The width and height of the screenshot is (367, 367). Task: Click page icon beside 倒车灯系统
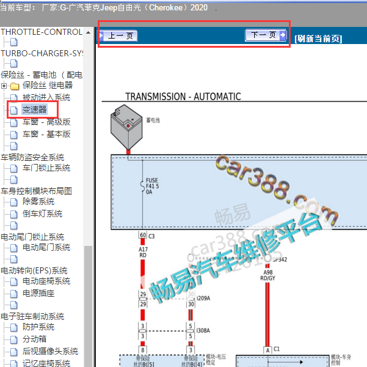(x=14, y=214)
